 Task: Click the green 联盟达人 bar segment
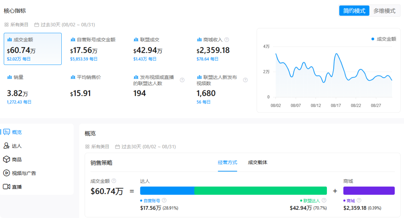click(x=260, y=191)
